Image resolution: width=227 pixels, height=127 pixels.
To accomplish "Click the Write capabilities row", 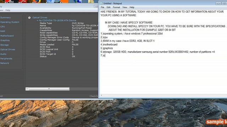I will [x=69, y=35].
